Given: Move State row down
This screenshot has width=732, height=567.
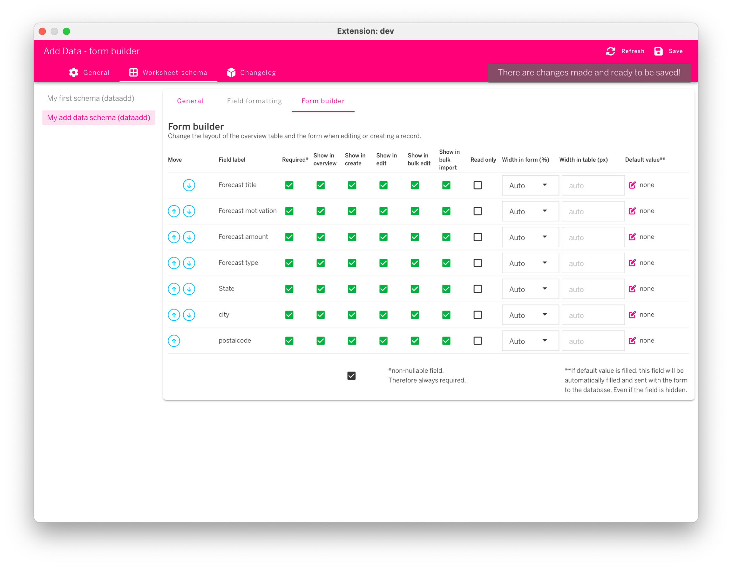Looking at the screenshot, I should click(x=189, y=289).
